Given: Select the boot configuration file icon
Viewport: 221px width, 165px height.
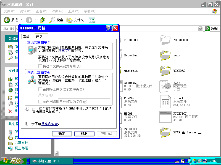Looking at the screenshot, I should coord(165,86).
